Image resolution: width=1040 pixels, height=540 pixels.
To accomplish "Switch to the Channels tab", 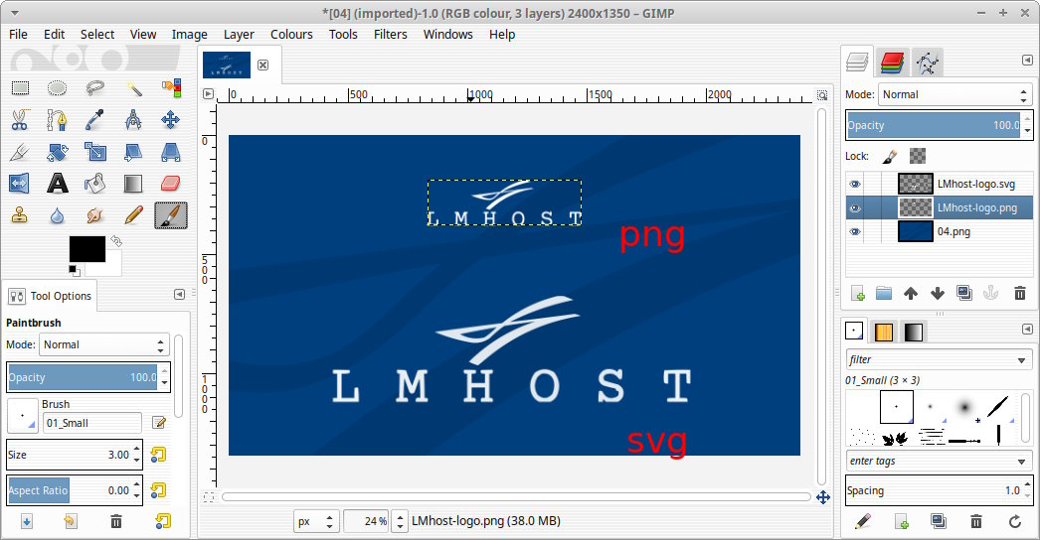I will click(x=893, y=63).
